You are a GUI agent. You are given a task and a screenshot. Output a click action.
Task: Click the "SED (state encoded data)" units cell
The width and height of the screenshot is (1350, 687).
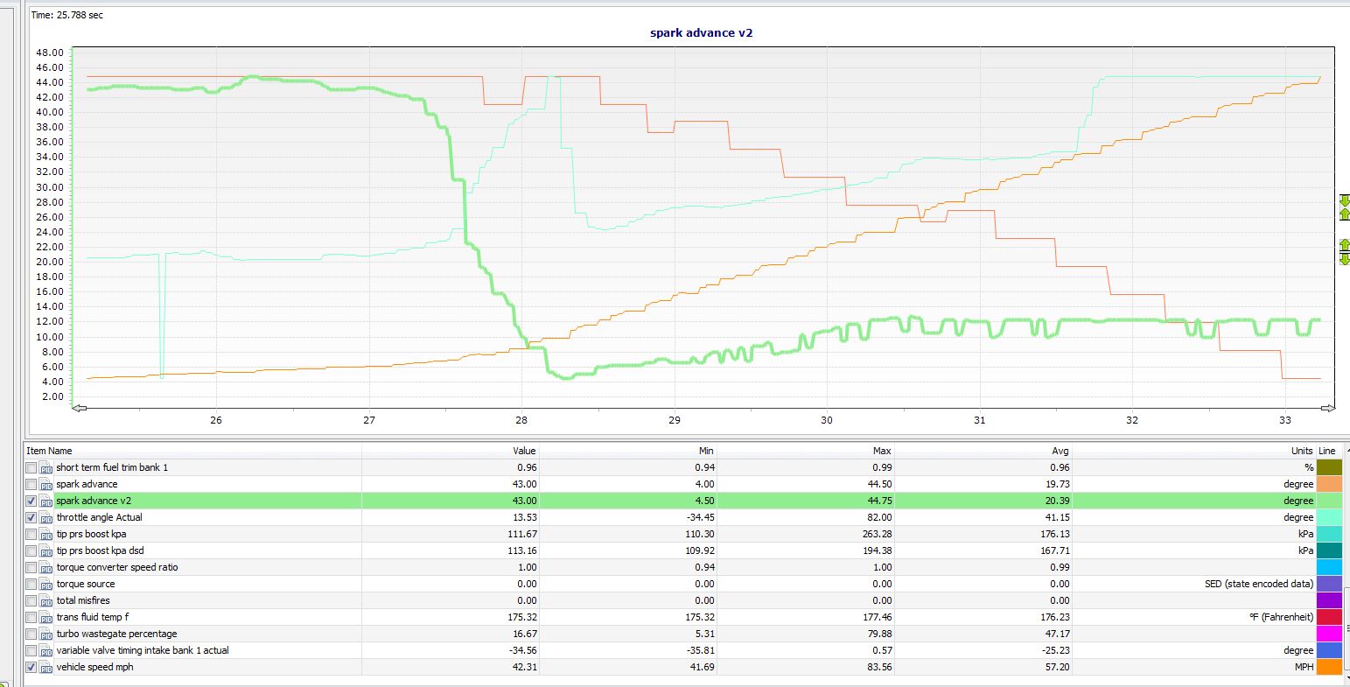[1259, 584]
